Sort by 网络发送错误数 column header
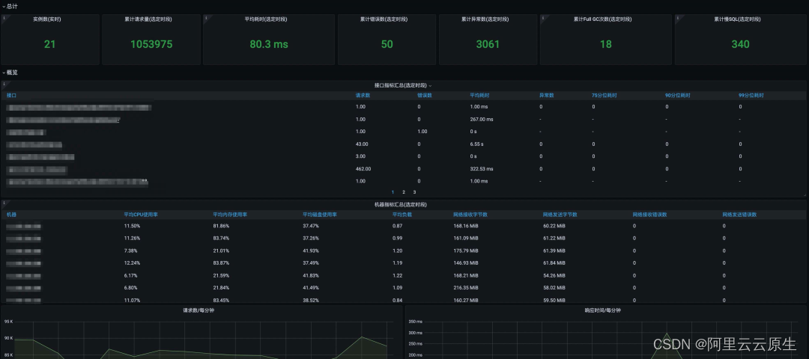809x359 pixels. pyautogui.click(x=739, y=215)
